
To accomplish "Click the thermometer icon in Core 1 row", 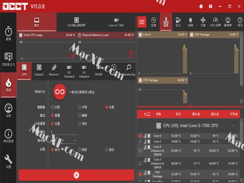I will click(145, 142).
